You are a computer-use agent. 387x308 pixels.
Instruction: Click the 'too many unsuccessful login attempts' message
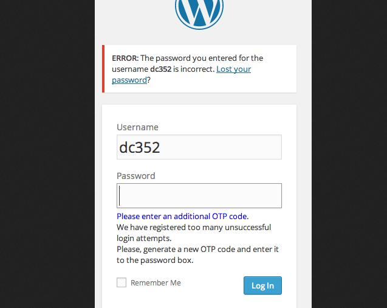pyautogui.click(x=194, y=233)
